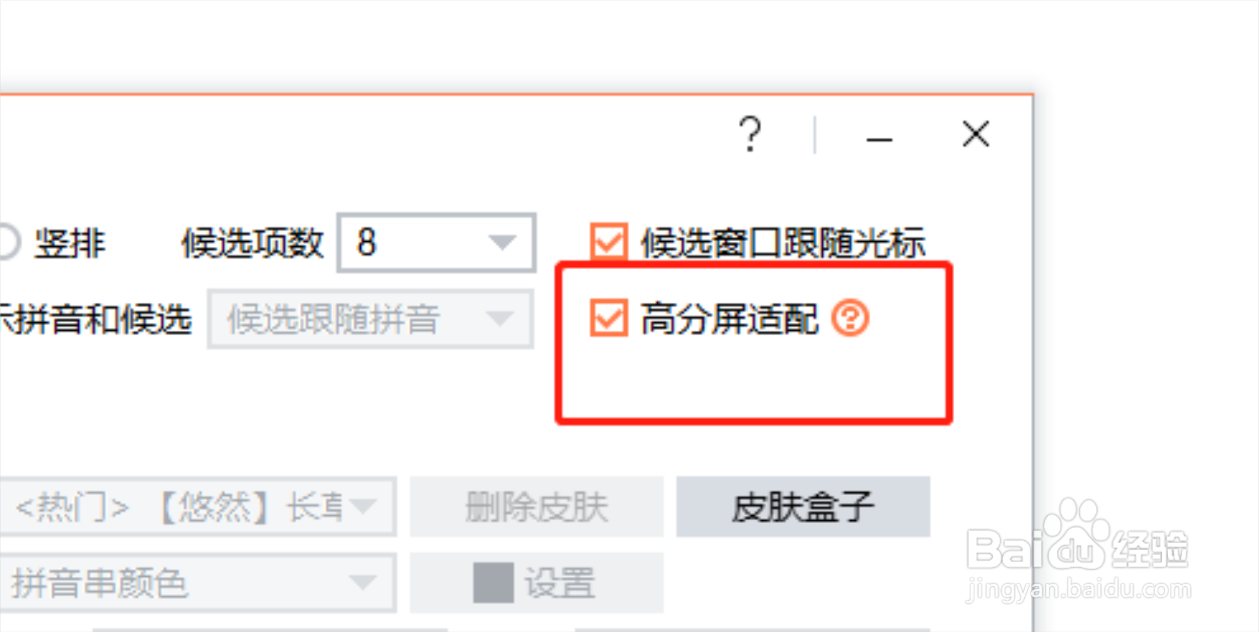The width and height of the screenshot is (1259, 632).
Task: Click the value 8 in candidate count box
Action: pyautogui.click(x=366, y=243)
